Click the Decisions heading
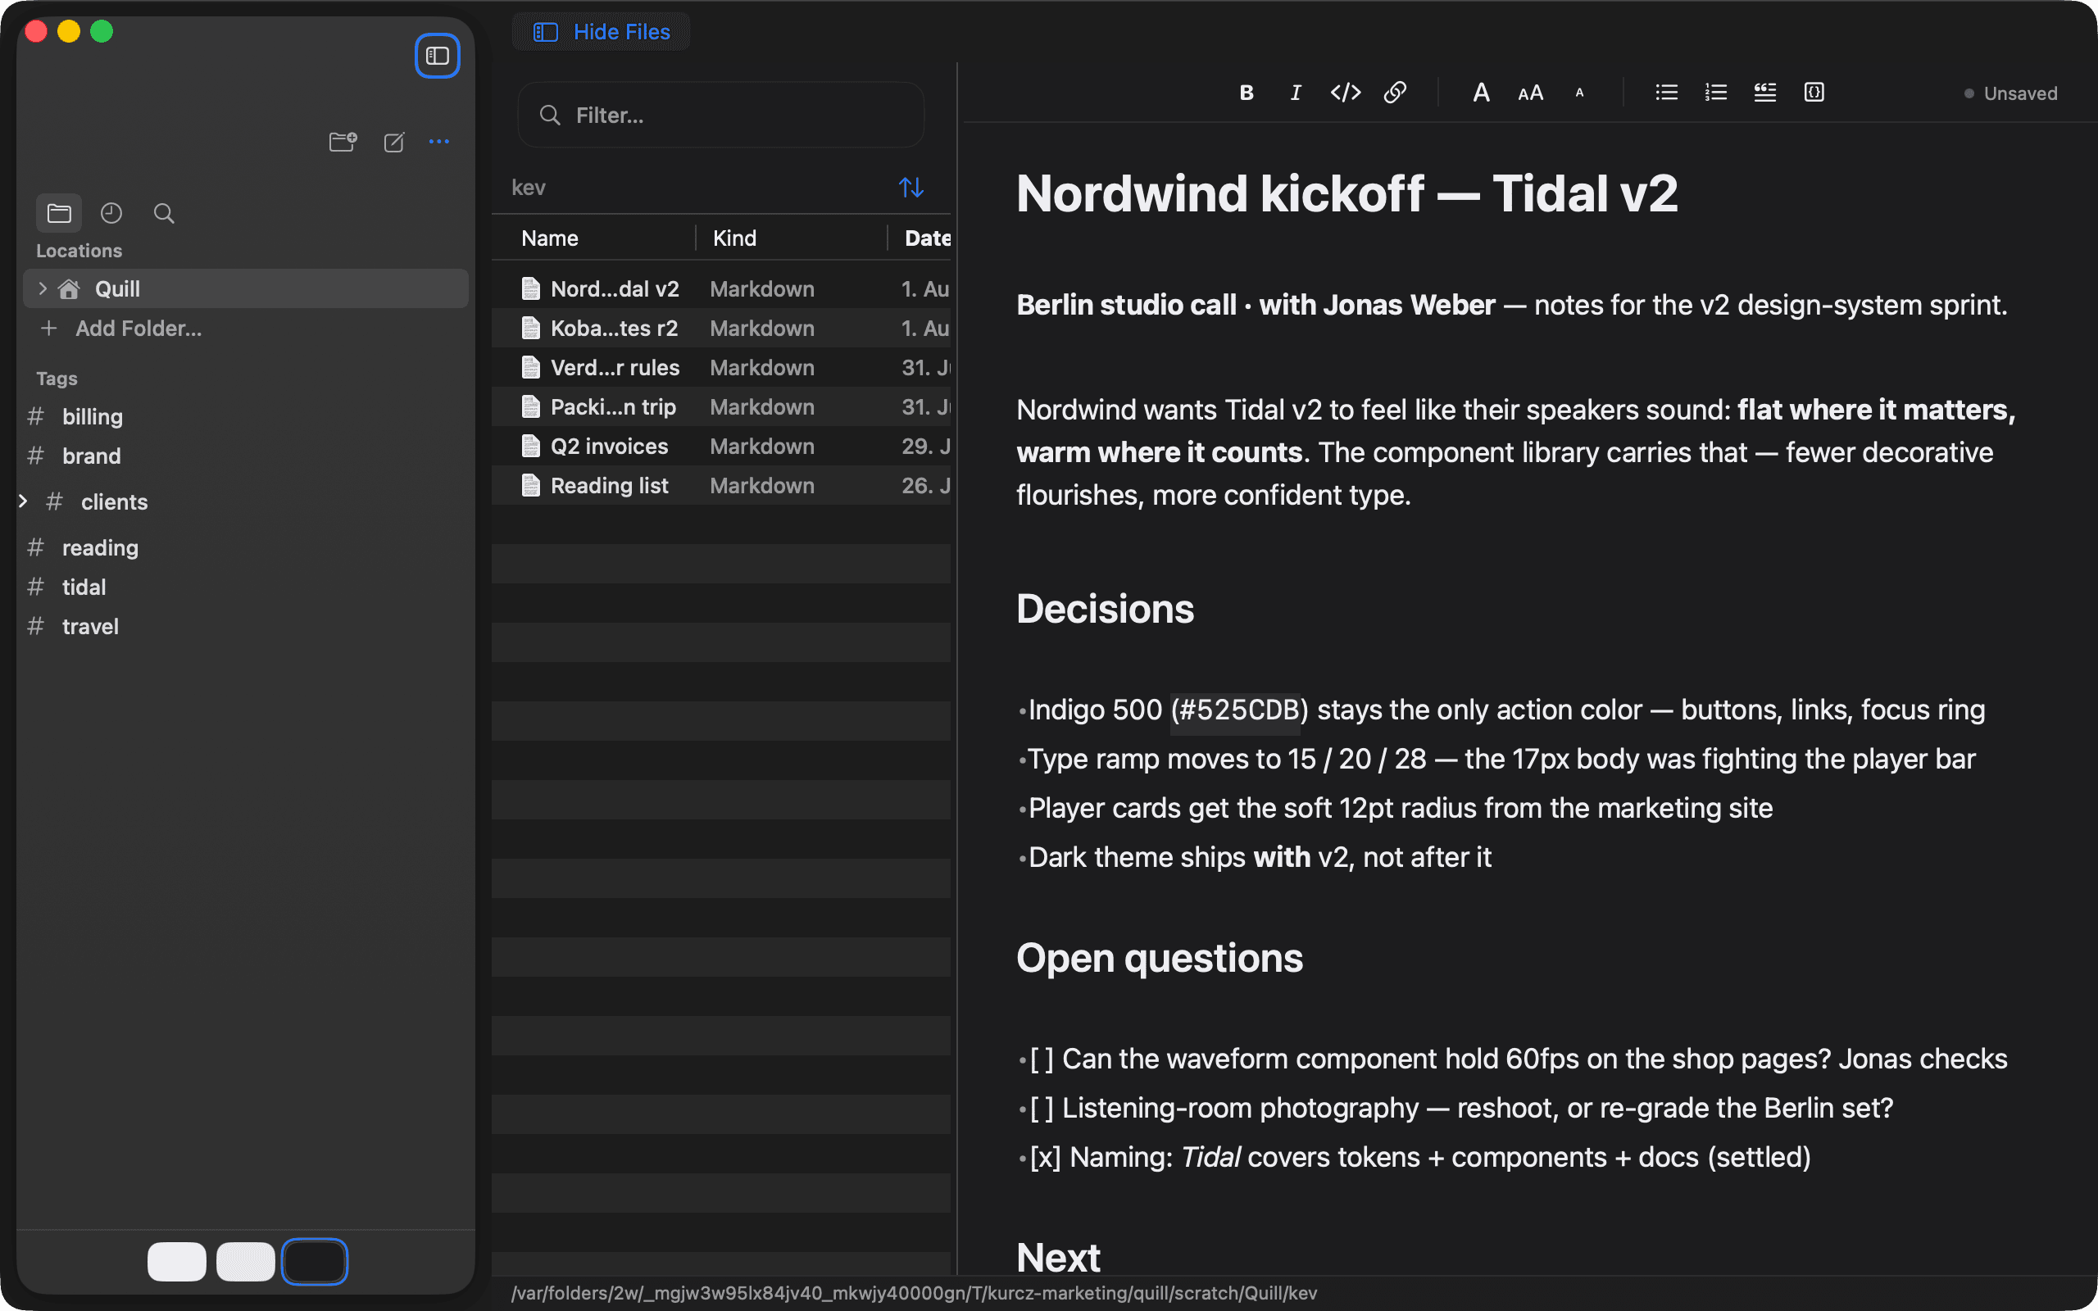Viewport: 2098px width, 1311px height. point(1105,608)
